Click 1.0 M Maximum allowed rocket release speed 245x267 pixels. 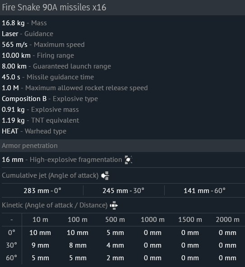75,88
